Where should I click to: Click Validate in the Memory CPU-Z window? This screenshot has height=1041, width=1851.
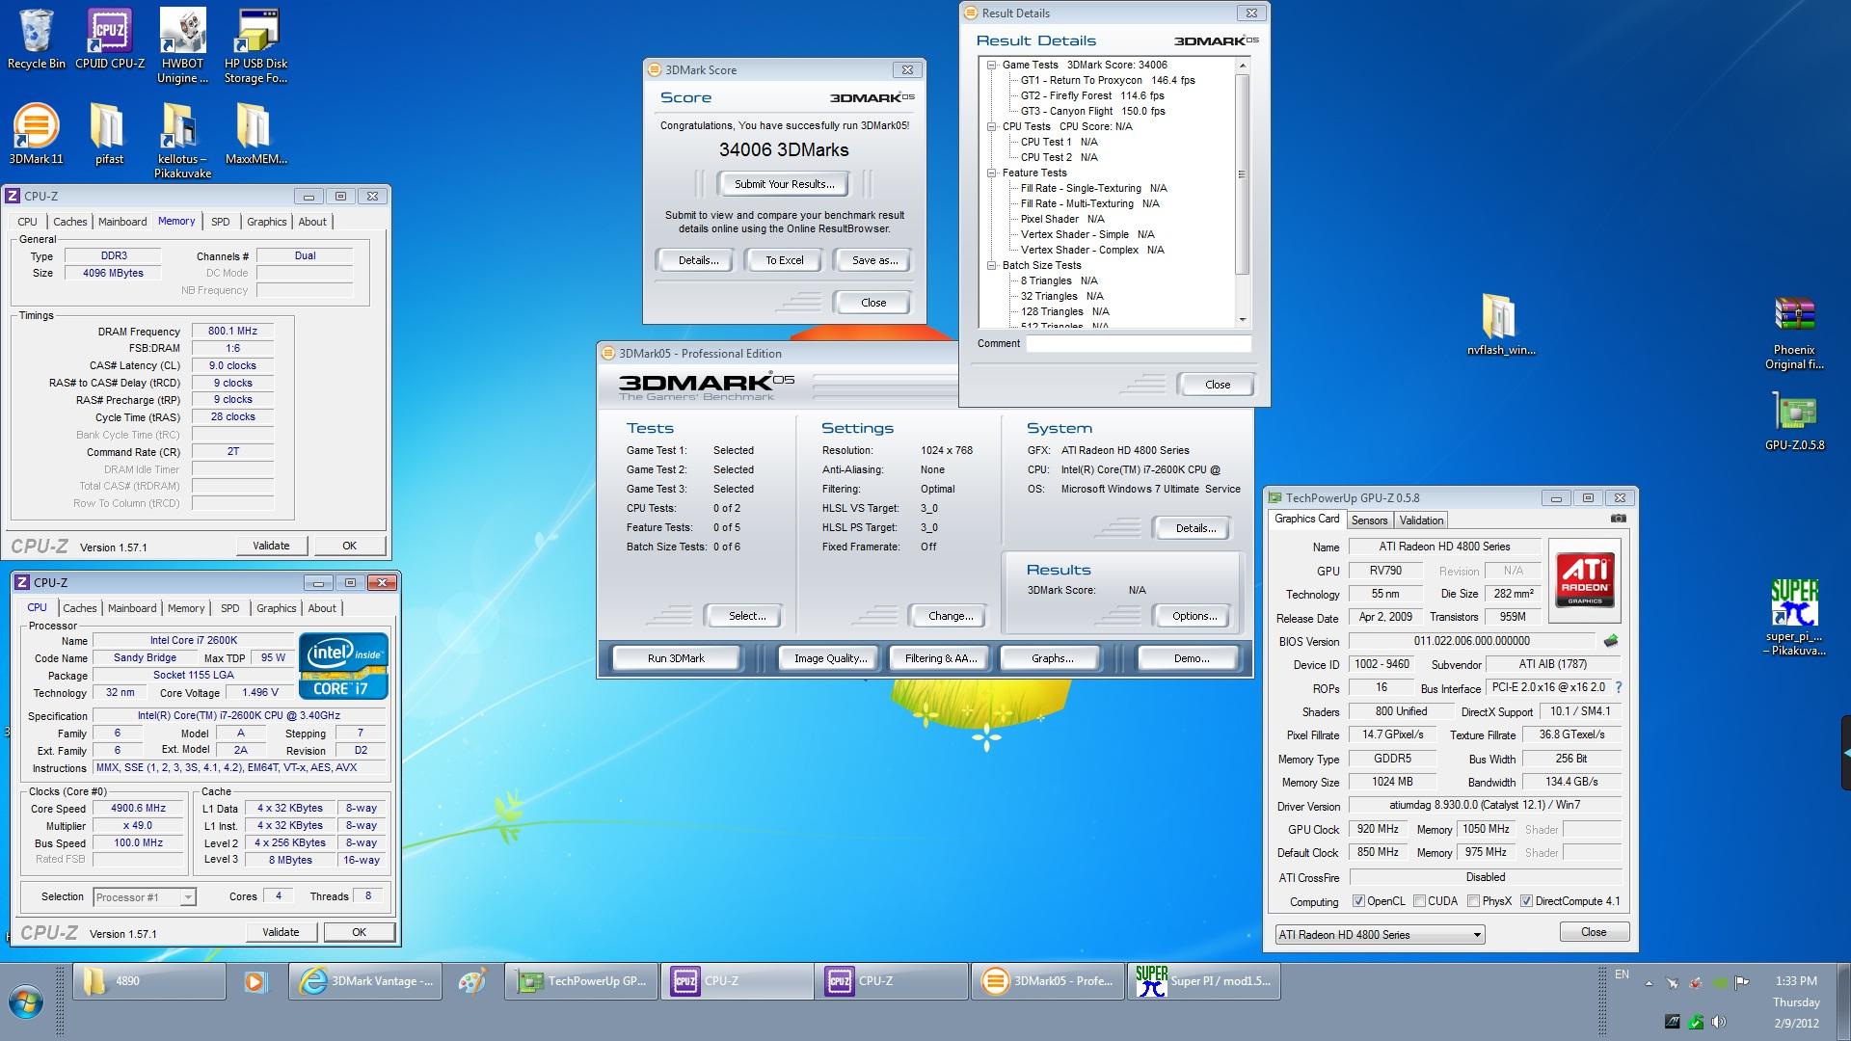(x=271, y=546)
